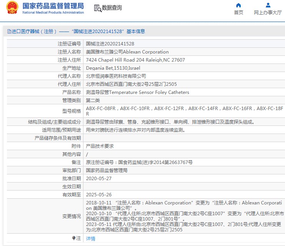Click the 注册证编号 row label
The height and width of the screenshot is (246, 285).
coord(69,44)
